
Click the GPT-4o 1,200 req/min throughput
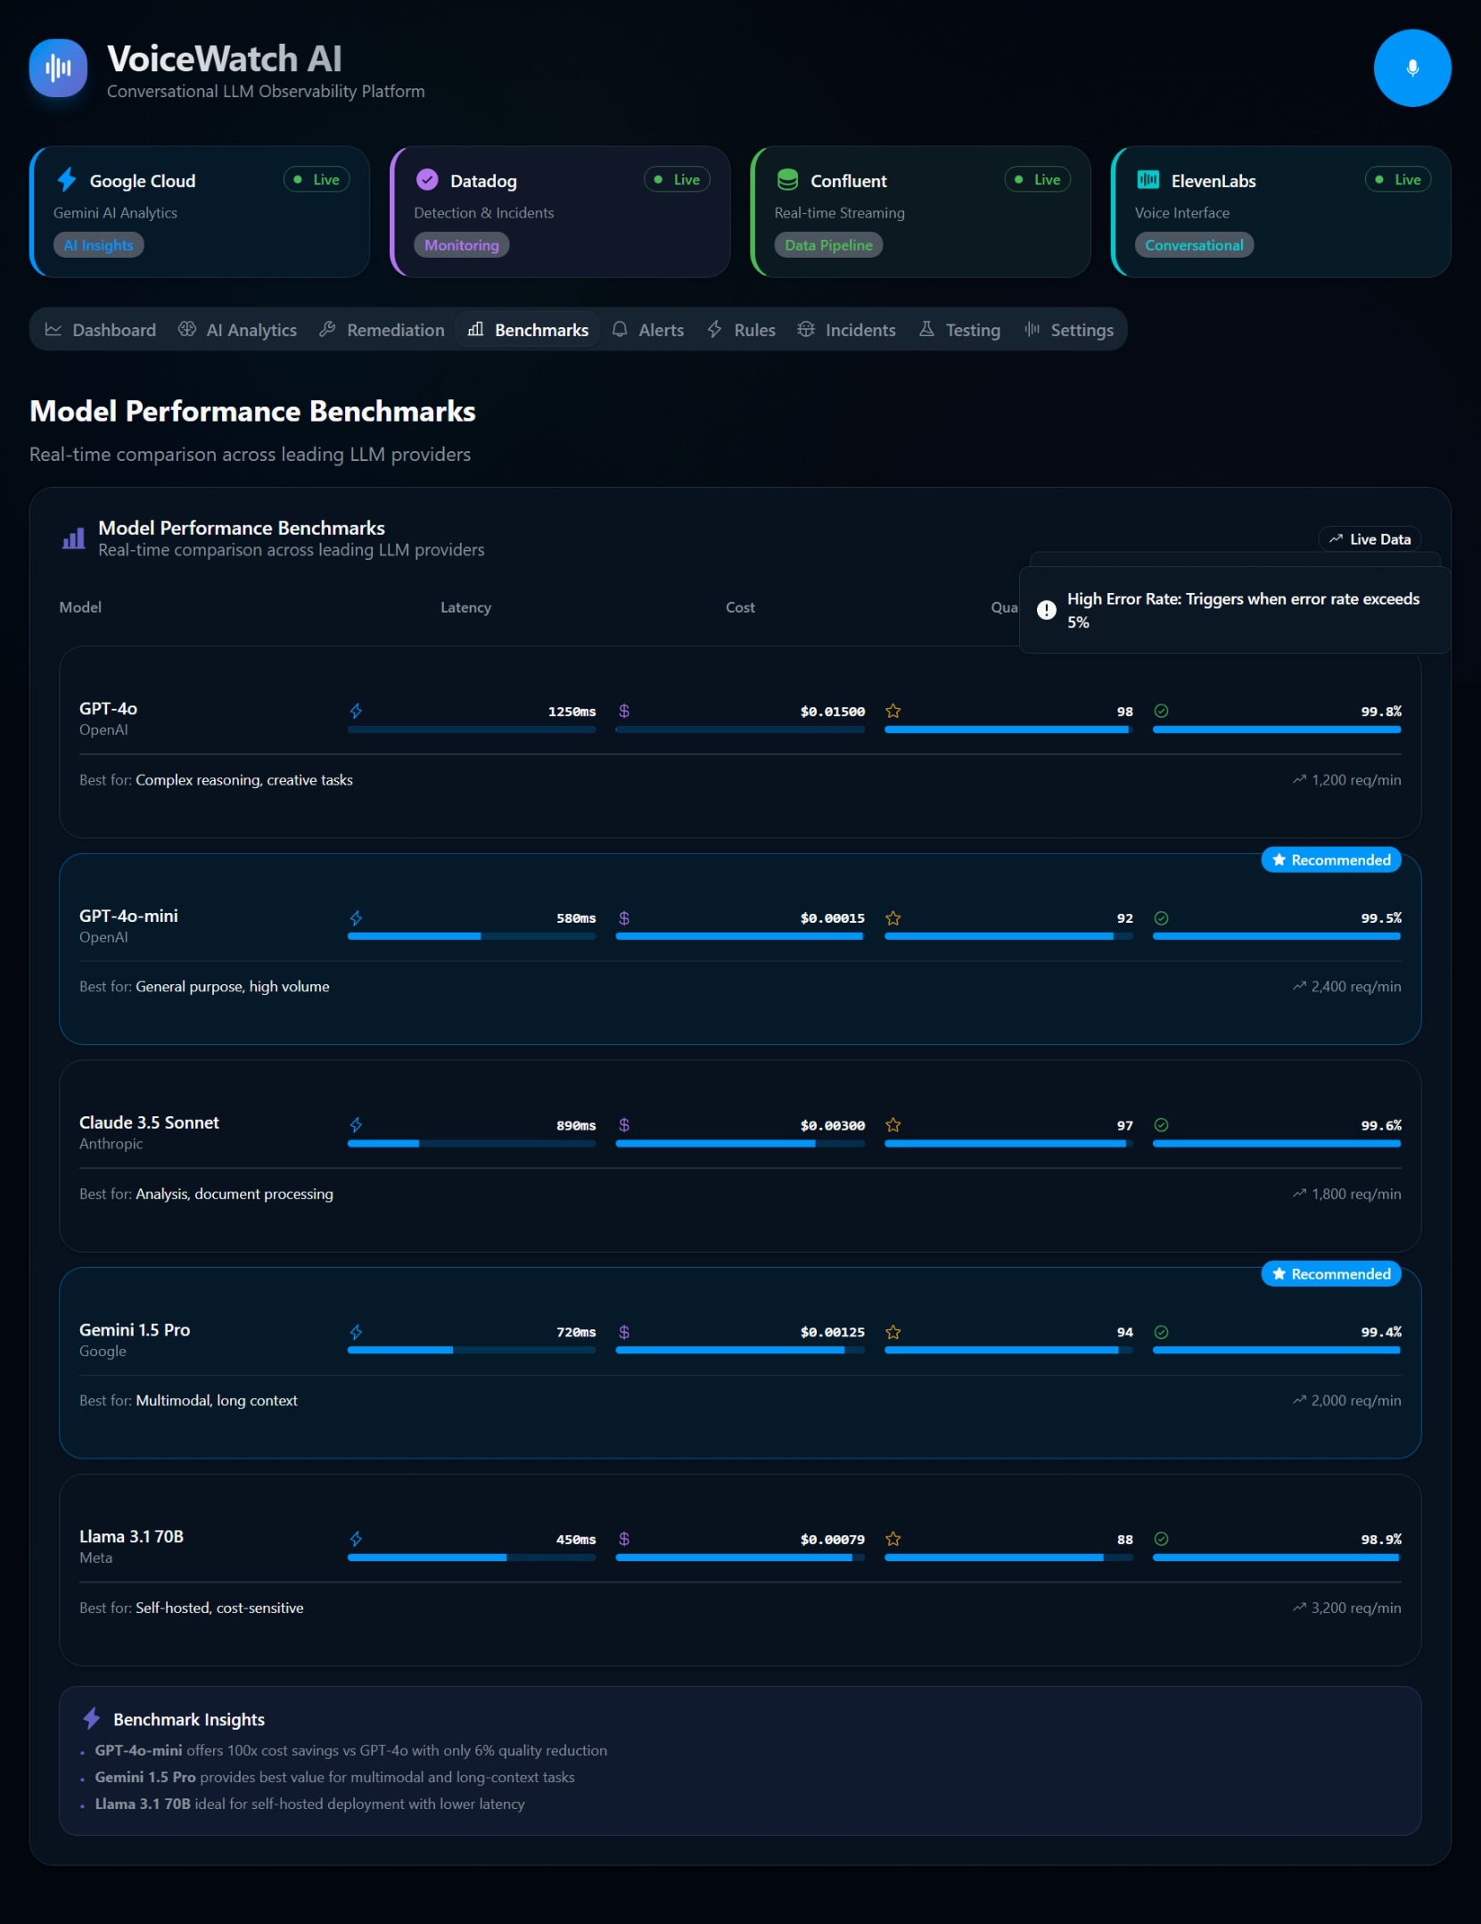click(x=1346, y=780)
